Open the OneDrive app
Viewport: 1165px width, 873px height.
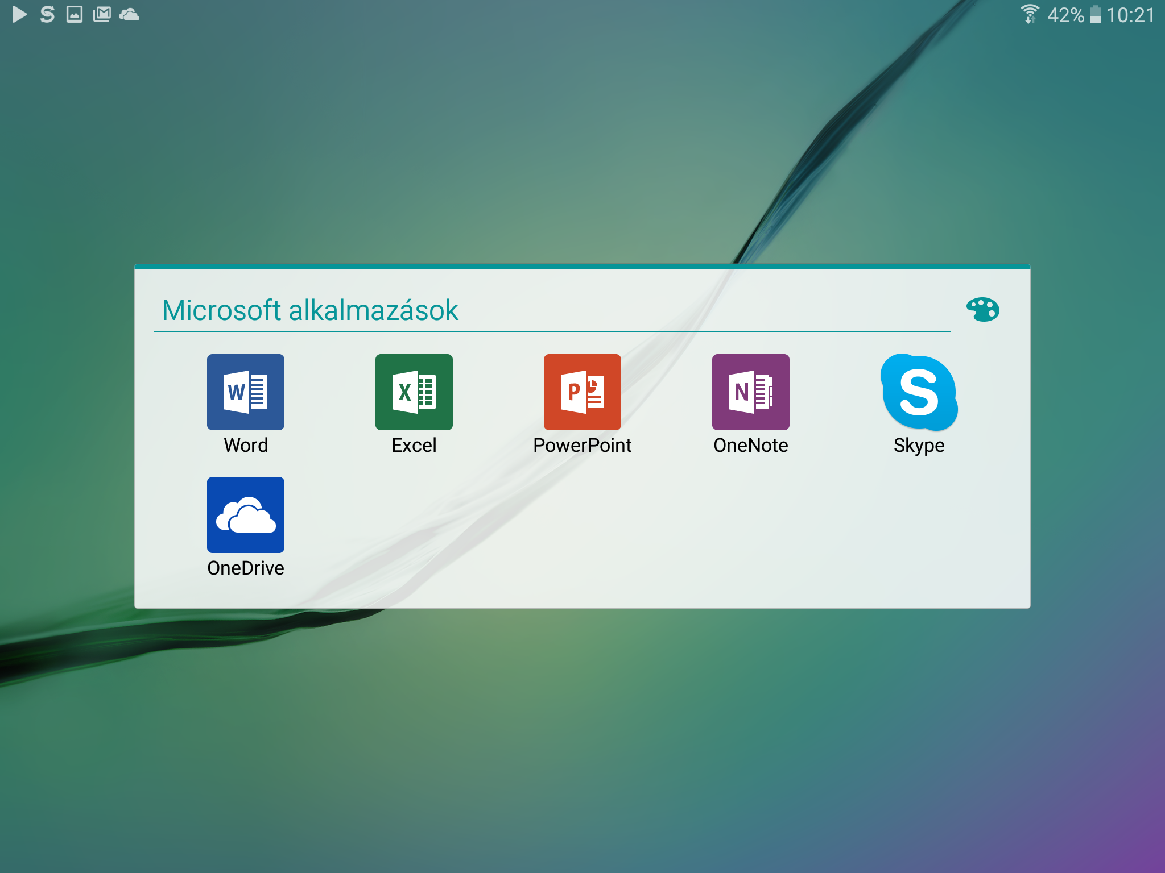[x=245, y=514]
